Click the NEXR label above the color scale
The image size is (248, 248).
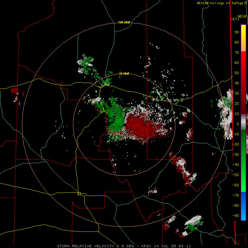tap(242, 17)
